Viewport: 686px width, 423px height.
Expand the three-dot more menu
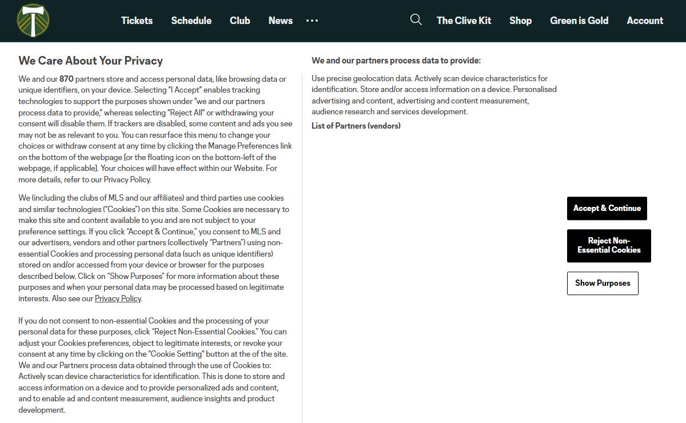coord(312,21)
